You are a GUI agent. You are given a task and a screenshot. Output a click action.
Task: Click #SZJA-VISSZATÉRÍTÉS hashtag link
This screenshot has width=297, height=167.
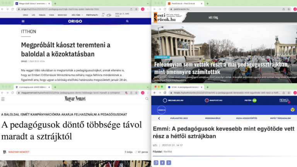[246, 118]
